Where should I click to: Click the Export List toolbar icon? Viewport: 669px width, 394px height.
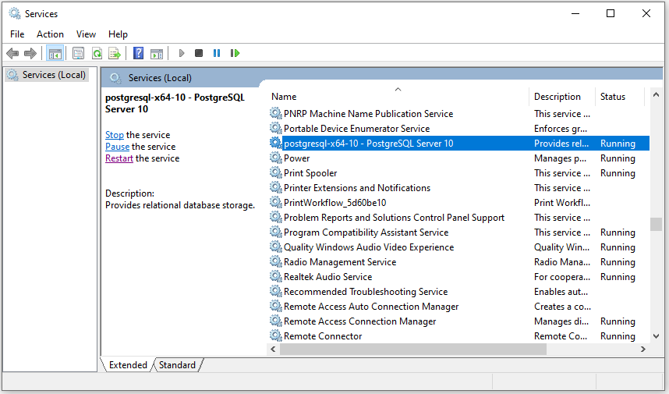tap(115, 53)
